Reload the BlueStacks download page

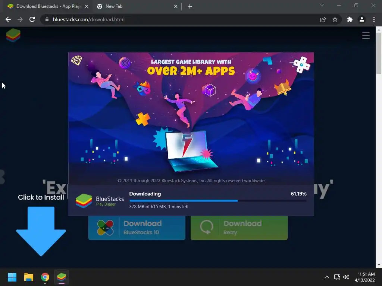[32, 19]
